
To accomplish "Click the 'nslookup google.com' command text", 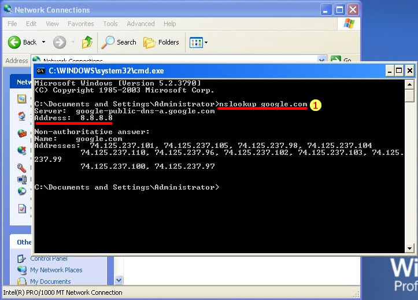I will point(263,104).
